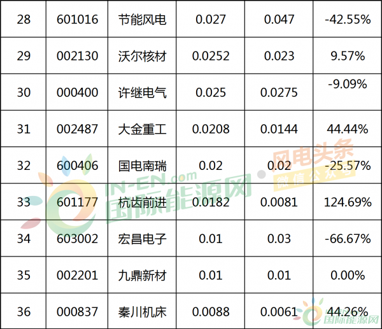Select rank number 35 cell
Viewport: 382px width, 329px height.
24,275
